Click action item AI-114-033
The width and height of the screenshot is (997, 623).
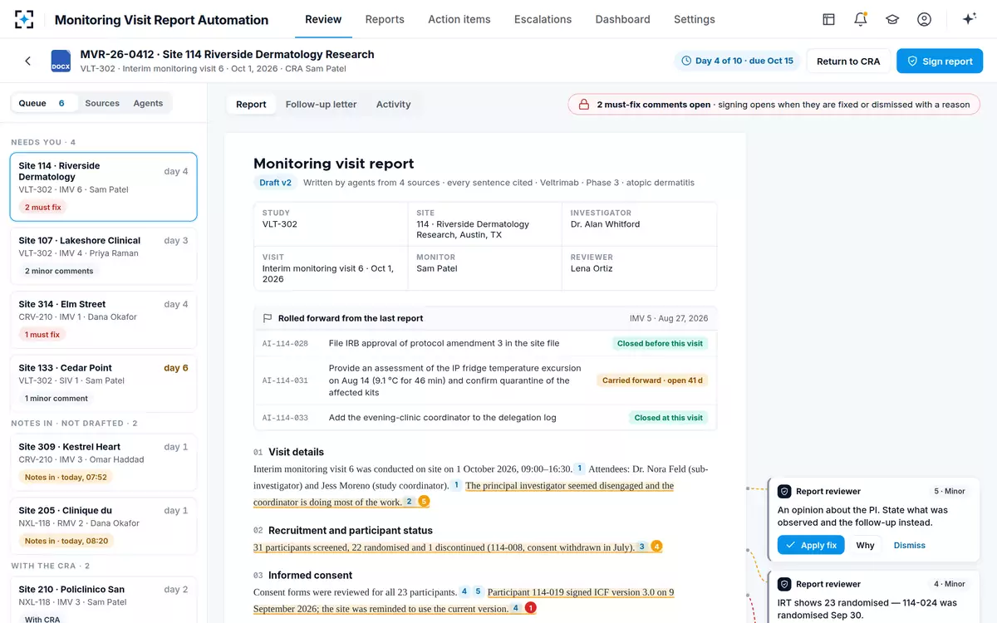click(x=485, y=418)
